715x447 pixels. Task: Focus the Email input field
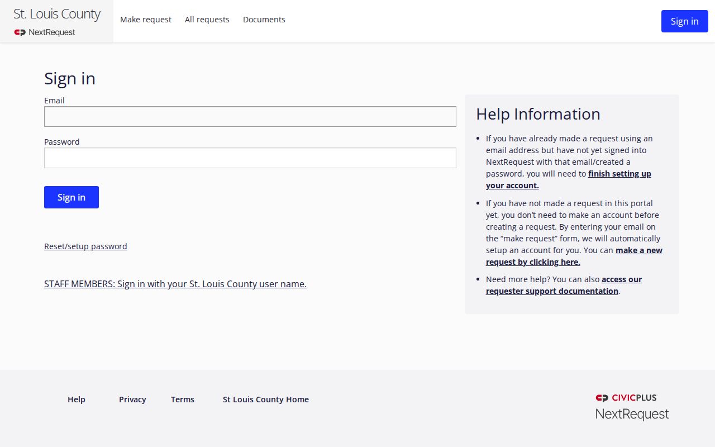point(250,117)
